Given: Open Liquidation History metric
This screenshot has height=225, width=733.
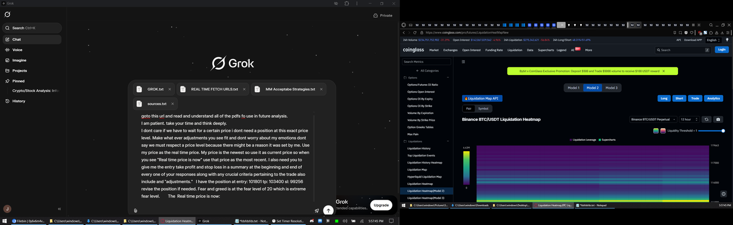Looking at the screenshot, I should pos(419,148).
